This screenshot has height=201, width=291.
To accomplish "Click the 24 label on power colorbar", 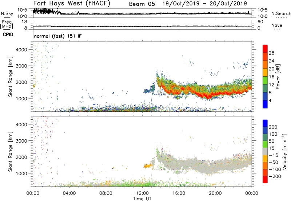I will pos(271,61).
